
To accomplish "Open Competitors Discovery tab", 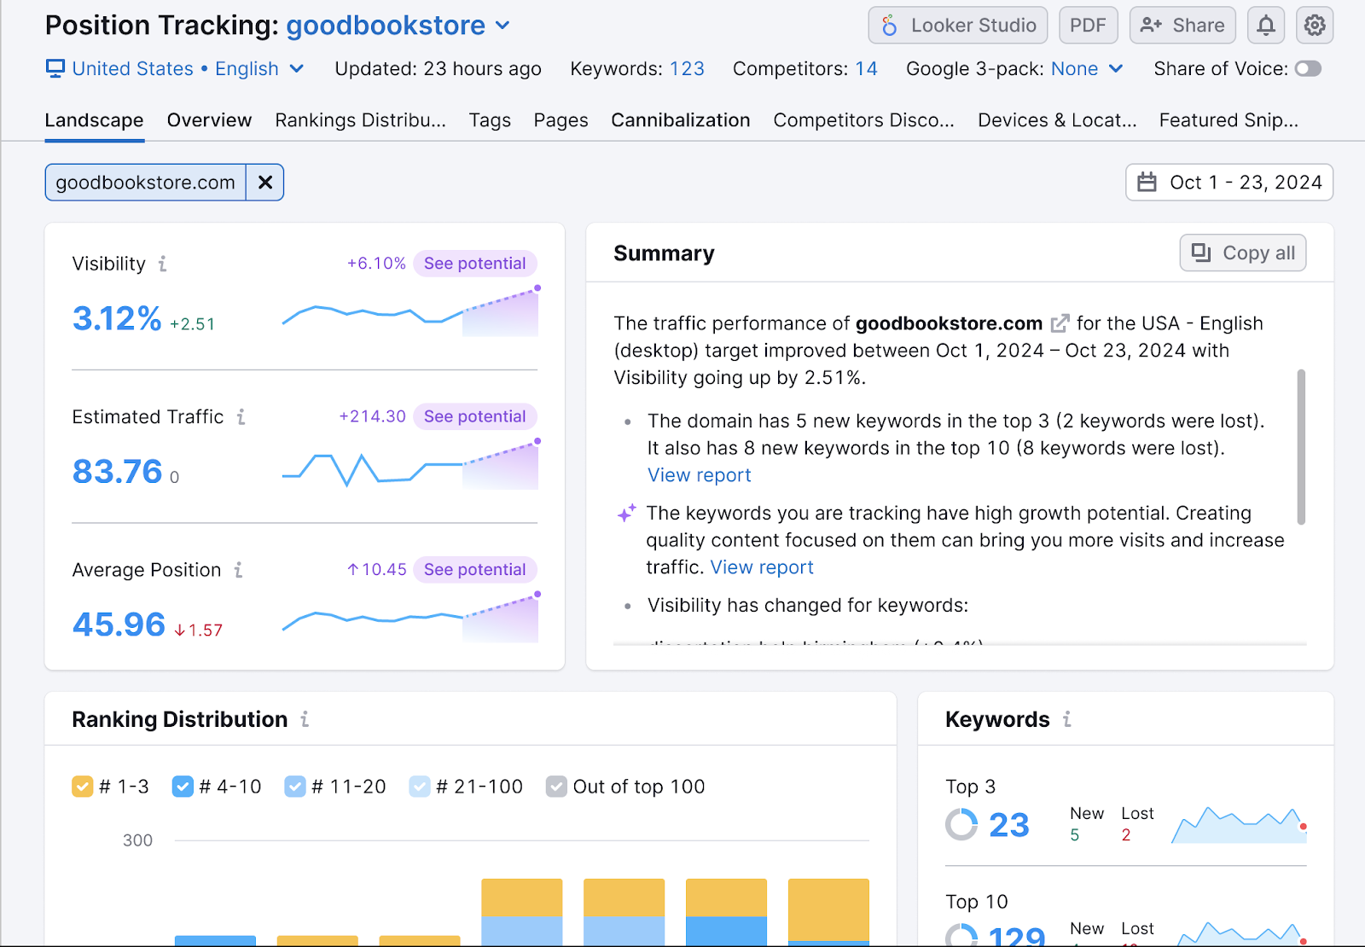I will point(863,120).
